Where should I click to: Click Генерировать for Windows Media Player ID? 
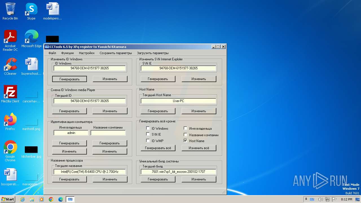pos(69,111)
